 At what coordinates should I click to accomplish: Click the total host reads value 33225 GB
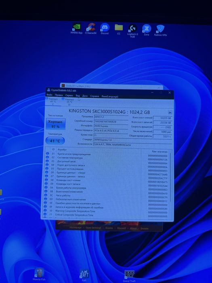(162, 118)
